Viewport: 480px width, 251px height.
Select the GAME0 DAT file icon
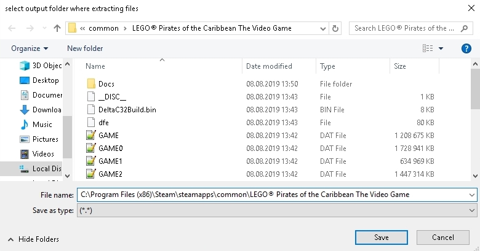[90, 148]
